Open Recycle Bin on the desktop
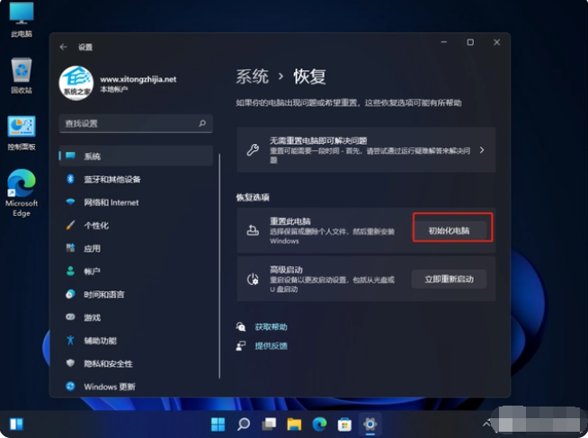This screenshot has width=588, height=438. (x=22, y=76)
